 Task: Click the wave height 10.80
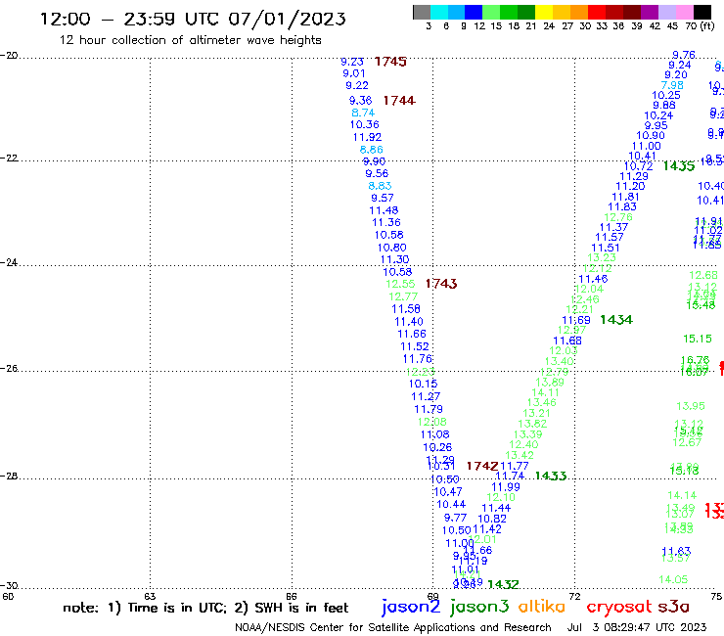pyautogui.click(x=391, y=248)
